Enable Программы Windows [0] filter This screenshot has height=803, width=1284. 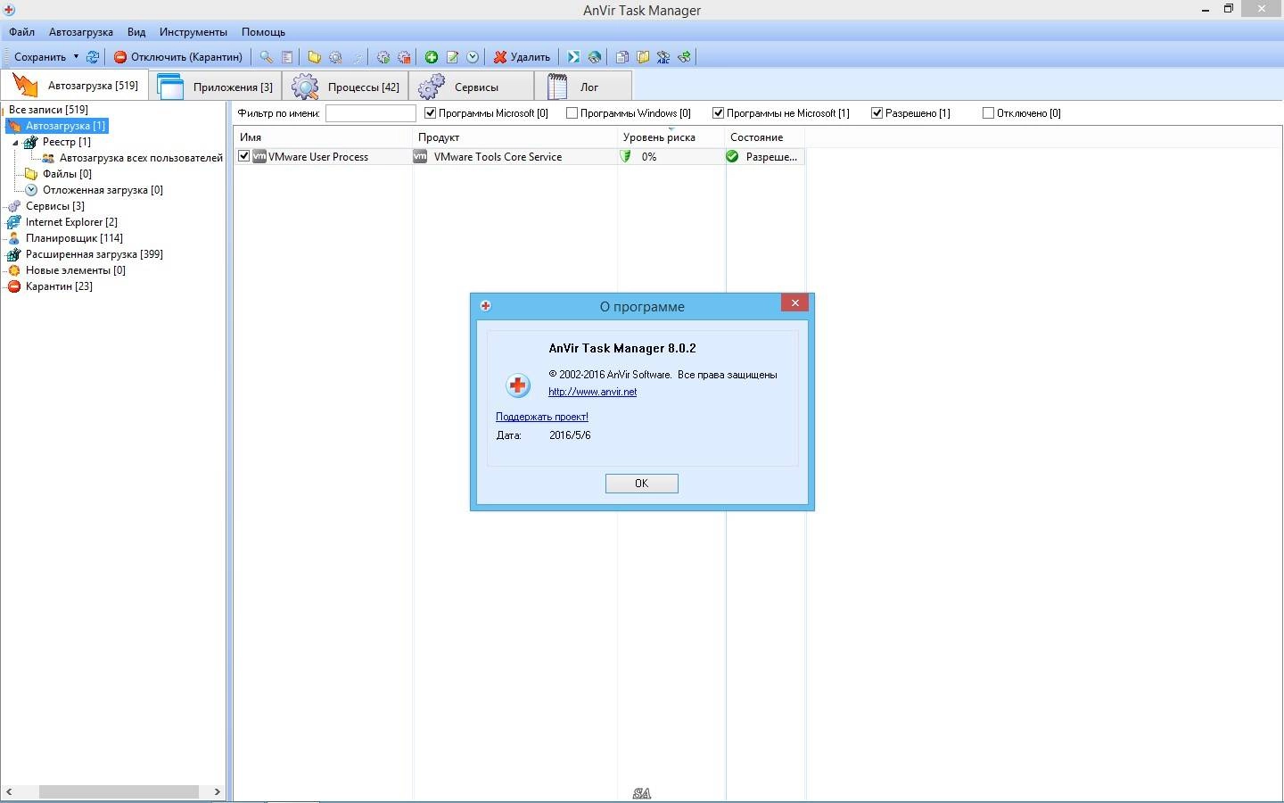click(572, 113)
